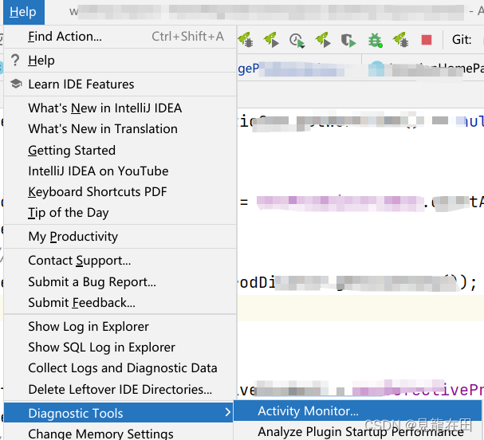Place the cursor on the highlighted editor line

(360, 308)
